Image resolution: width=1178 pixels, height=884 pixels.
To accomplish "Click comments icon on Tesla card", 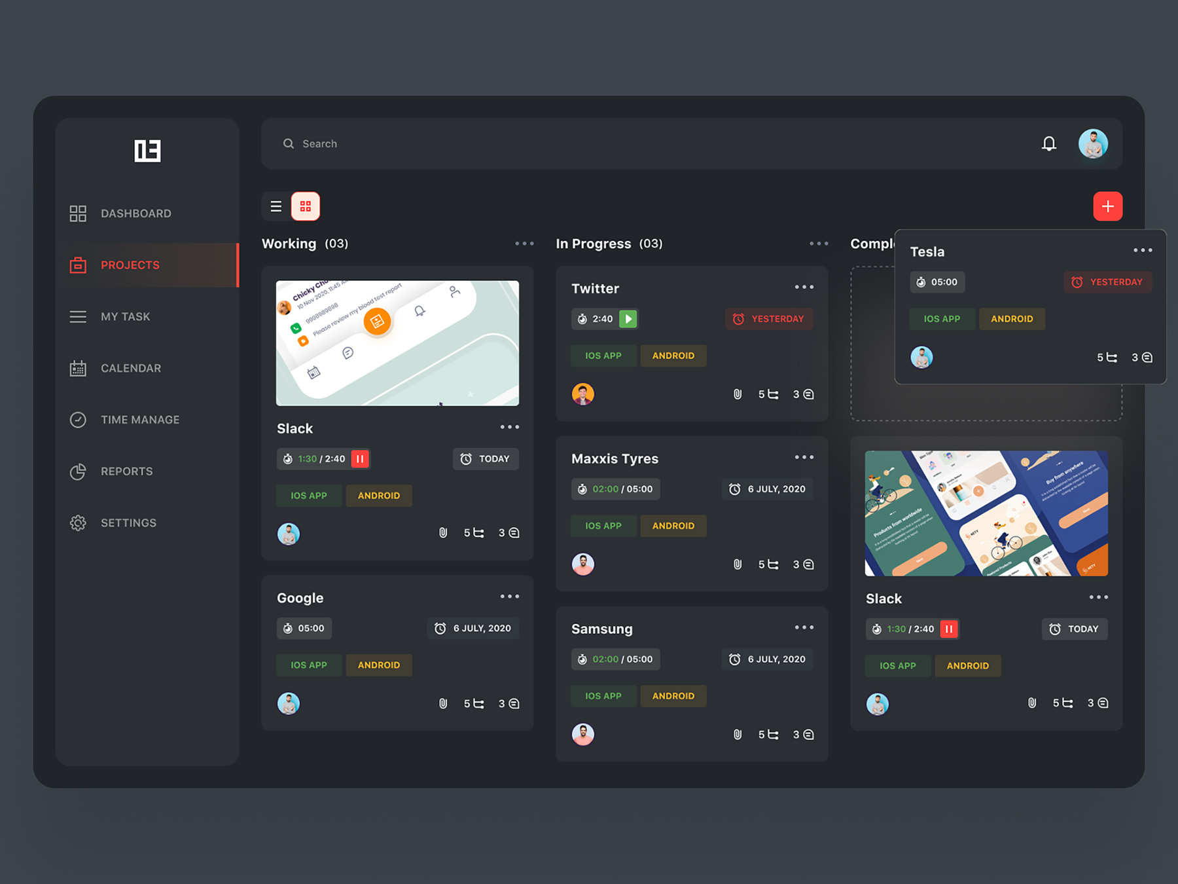I will coord(1147,358).
